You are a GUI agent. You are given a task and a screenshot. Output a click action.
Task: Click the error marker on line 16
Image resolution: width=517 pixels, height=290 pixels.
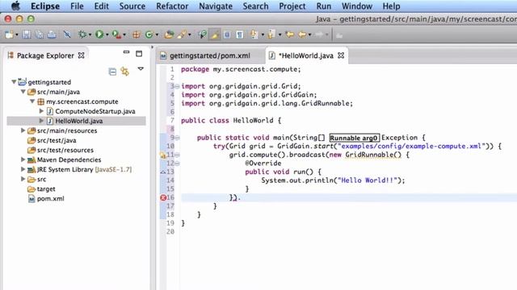[163, 197]
